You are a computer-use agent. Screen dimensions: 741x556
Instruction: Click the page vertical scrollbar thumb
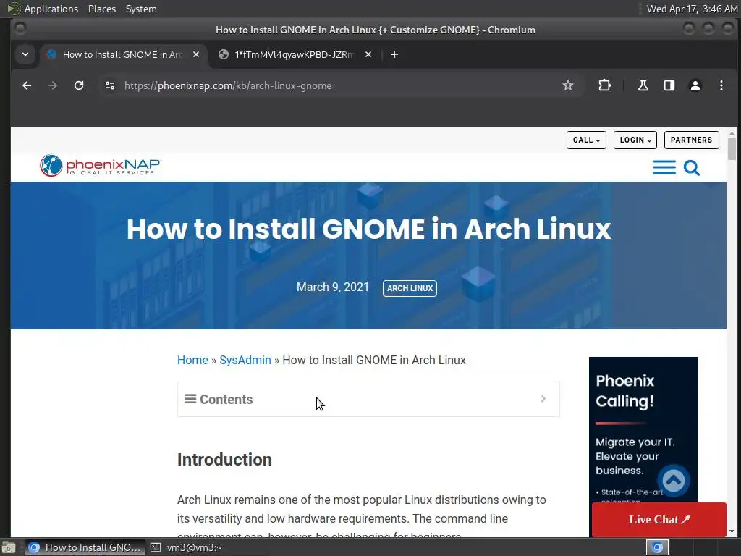(x=732, y=149)
